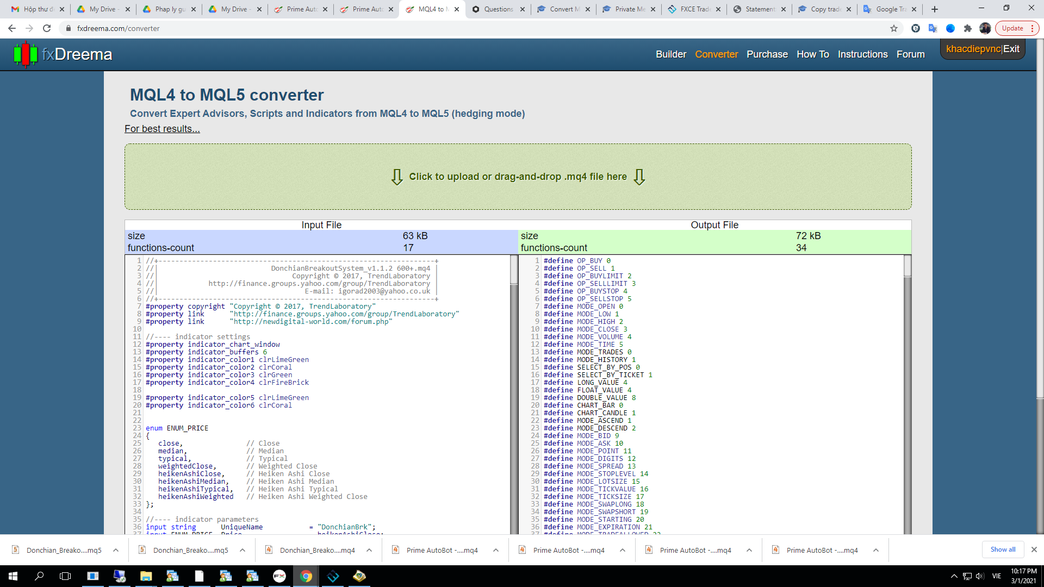Show hidden system tray icons
This screenshot has width=1044, height=587.
click(954, 576)
